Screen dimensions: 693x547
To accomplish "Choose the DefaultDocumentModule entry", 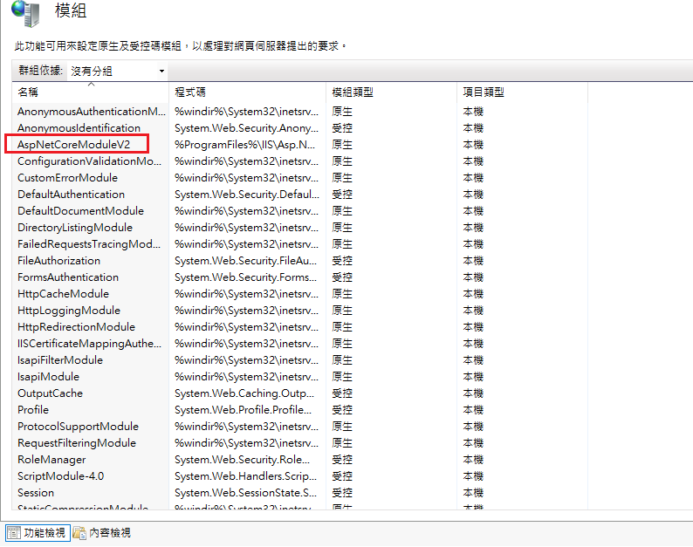I will click(80, 211).
